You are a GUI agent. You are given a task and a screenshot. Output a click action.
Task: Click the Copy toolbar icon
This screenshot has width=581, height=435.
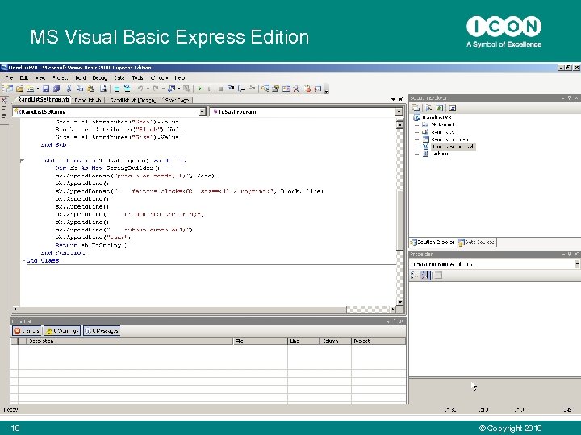[80, 89]
